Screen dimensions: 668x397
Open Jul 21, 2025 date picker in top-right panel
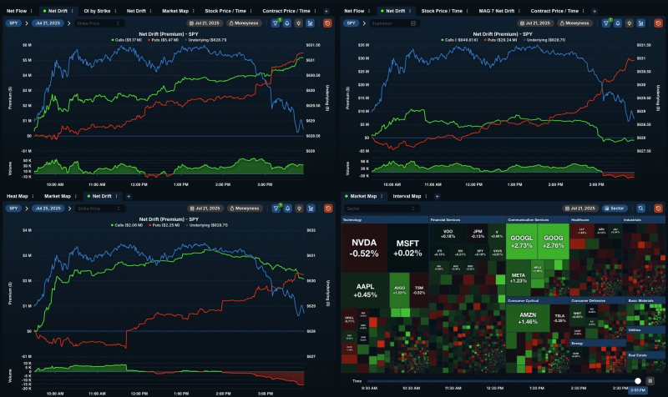[536, 23]
